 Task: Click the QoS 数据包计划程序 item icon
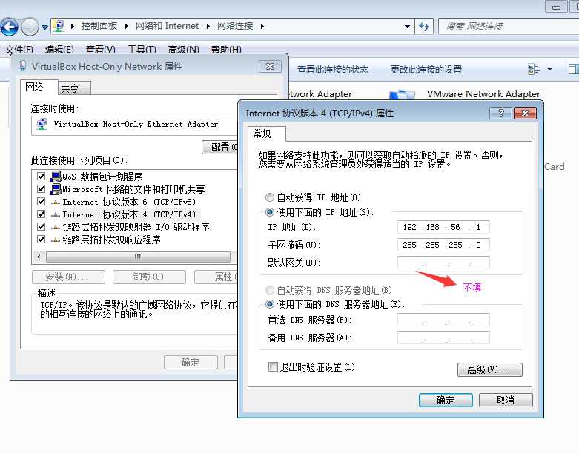tap(56, 177)
